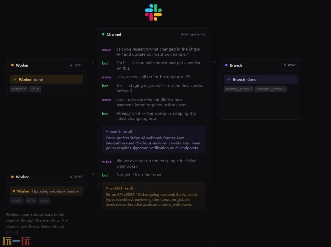Select the memory_recall tag
Viewport: 331px width, 247px height.
click(x=238, y=89)
